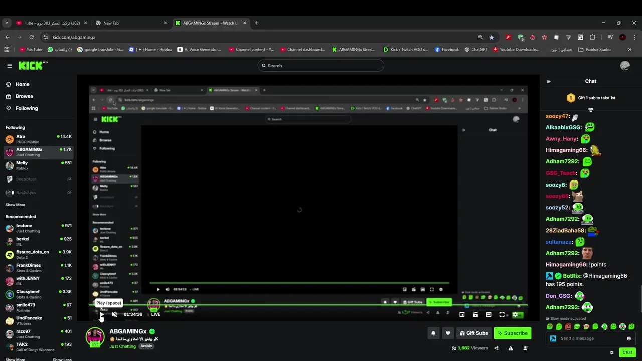
Task: Open Chrome extensions puzzle icon
Action: [x=592, y=37]
